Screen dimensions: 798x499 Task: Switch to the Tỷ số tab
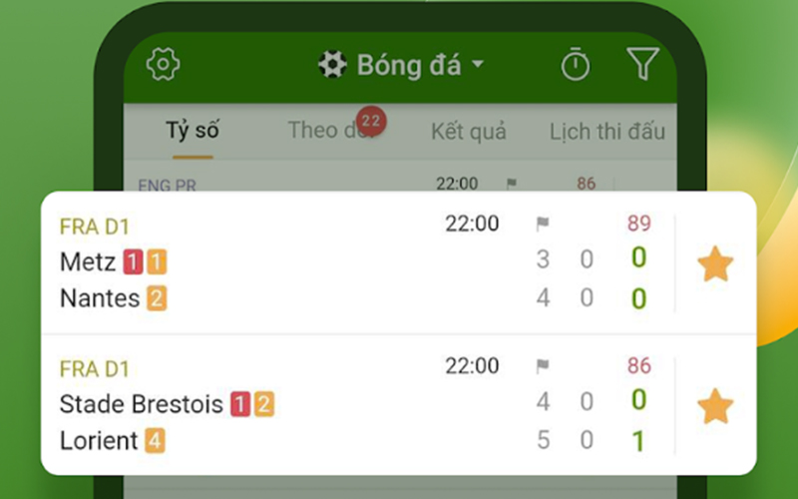[x=193, y=131]
